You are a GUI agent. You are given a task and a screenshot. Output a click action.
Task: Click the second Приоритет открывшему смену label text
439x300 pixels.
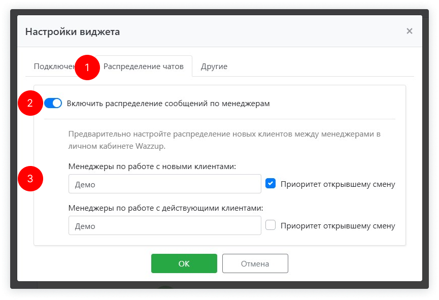coord(337,226)
